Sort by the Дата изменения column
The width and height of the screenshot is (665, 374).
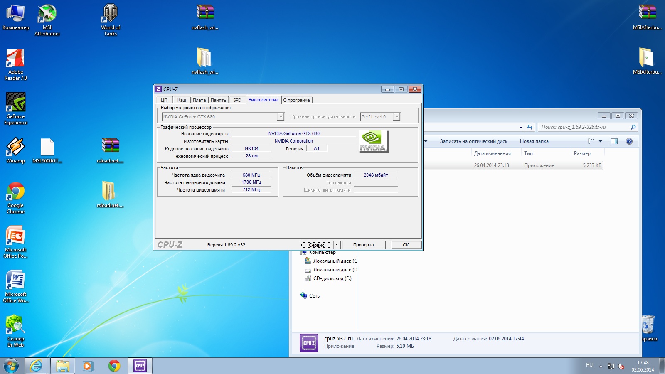tap(493, 153)
